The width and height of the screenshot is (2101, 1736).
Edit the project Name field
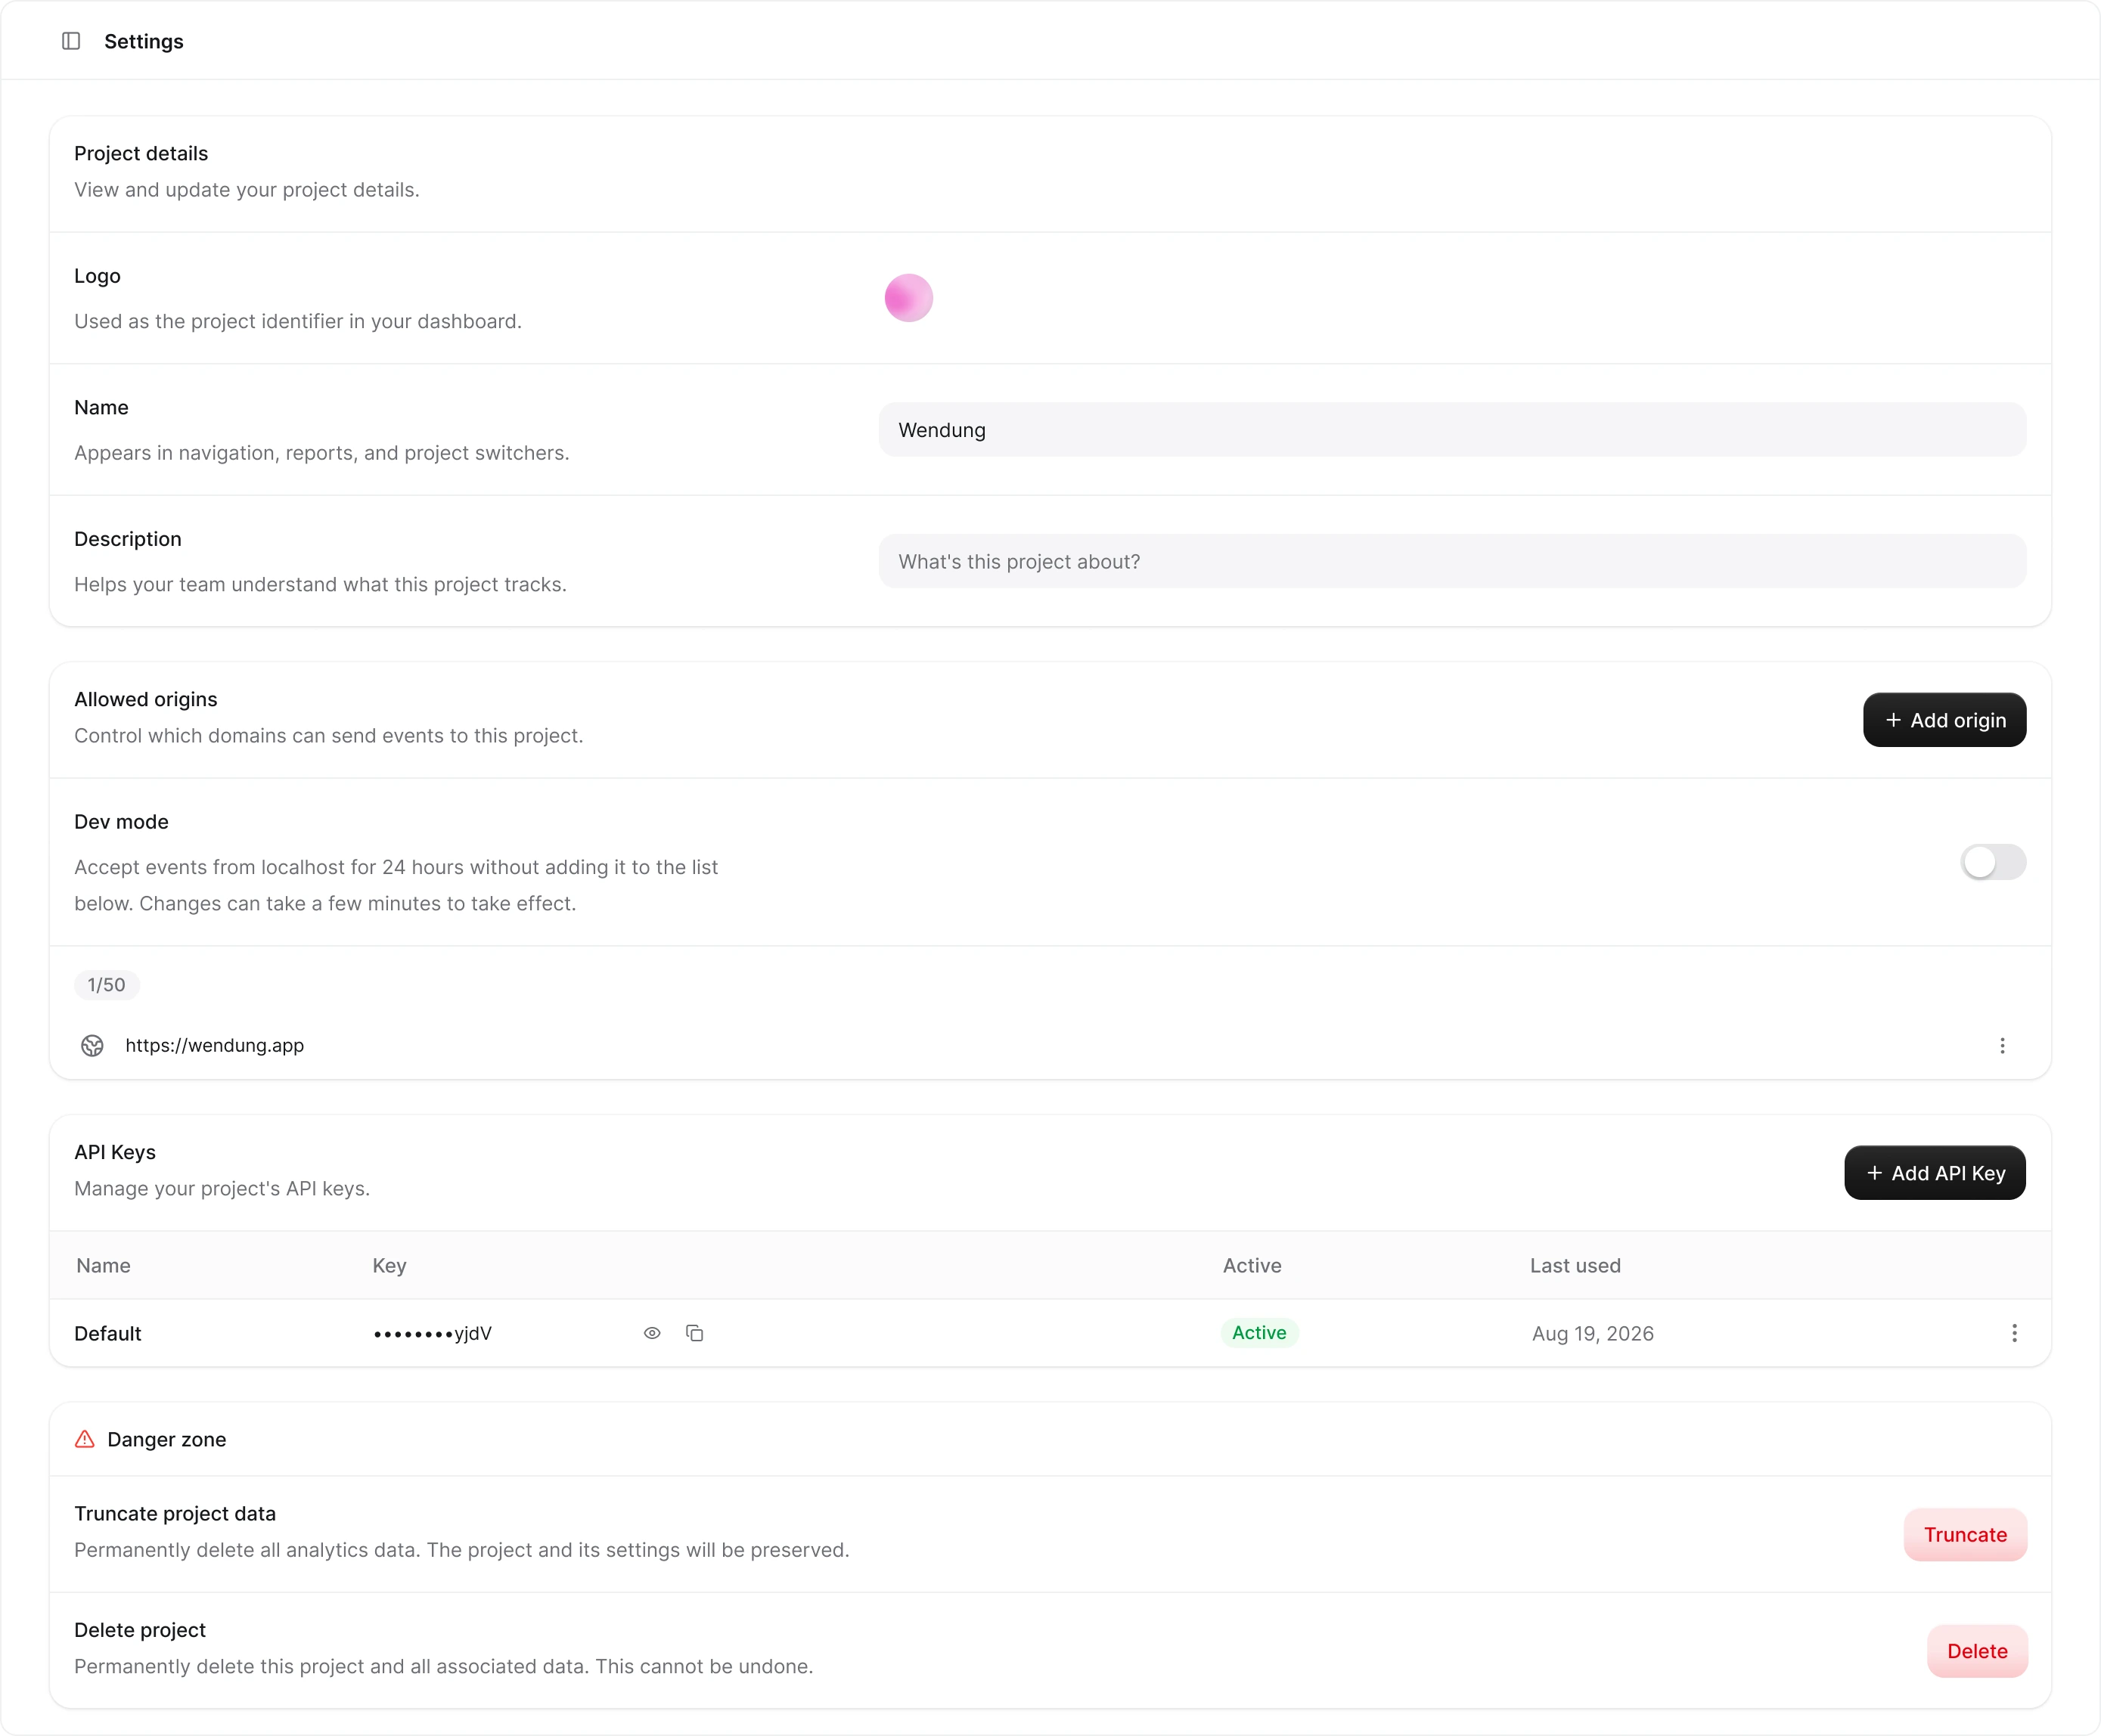[x=1452, y=430]
